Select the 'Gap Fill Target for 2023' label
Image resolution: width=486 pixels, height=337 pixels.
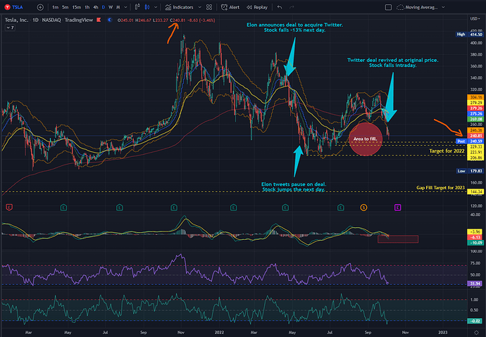[440, 188]
